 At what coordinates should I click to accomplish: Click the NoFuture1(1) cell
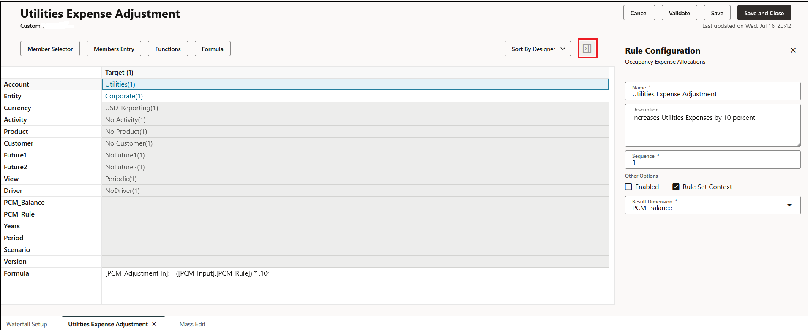(355, 155)
